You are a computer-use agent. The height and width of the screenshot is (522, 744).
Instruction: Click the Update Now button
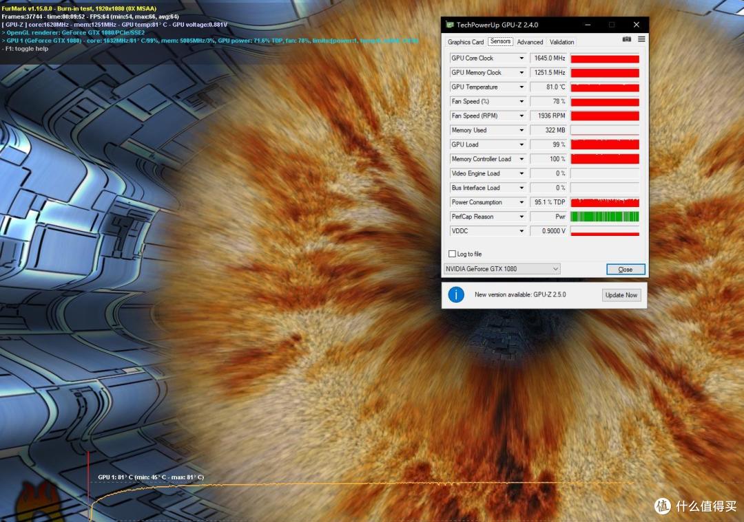(x=621, y=294)
